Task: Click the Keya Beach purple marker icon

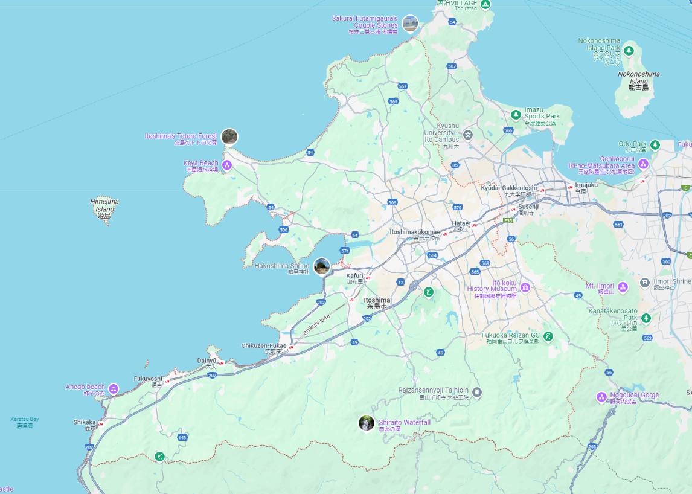Action: coord(227,165)
